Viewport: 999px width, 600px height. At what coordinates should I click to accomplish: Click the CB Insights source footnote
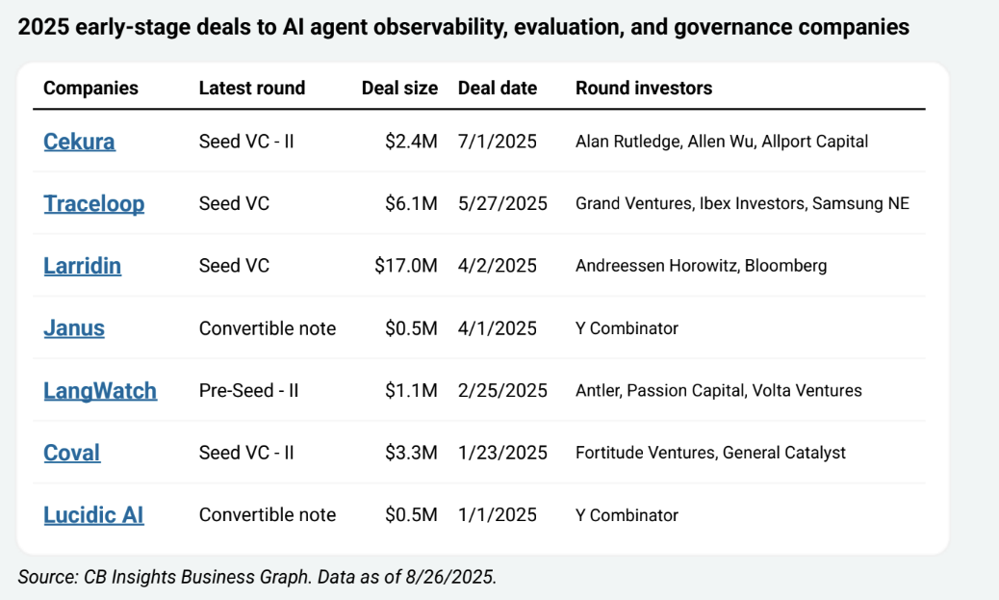[257, 577]
